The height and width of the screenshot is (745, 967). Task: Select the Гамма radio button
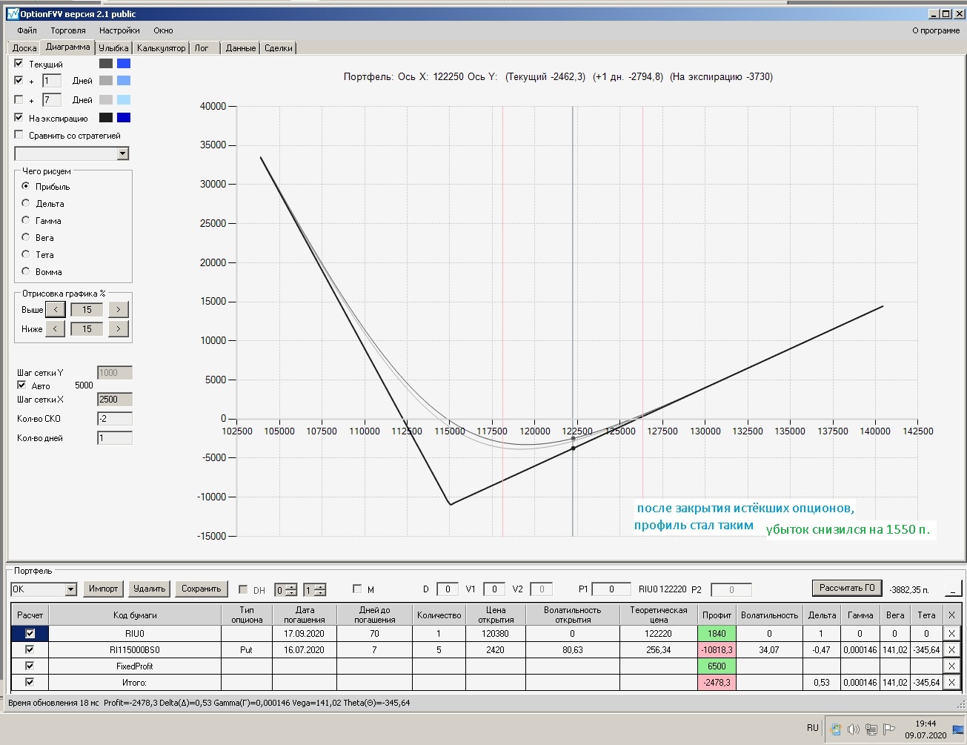(26, 220)
